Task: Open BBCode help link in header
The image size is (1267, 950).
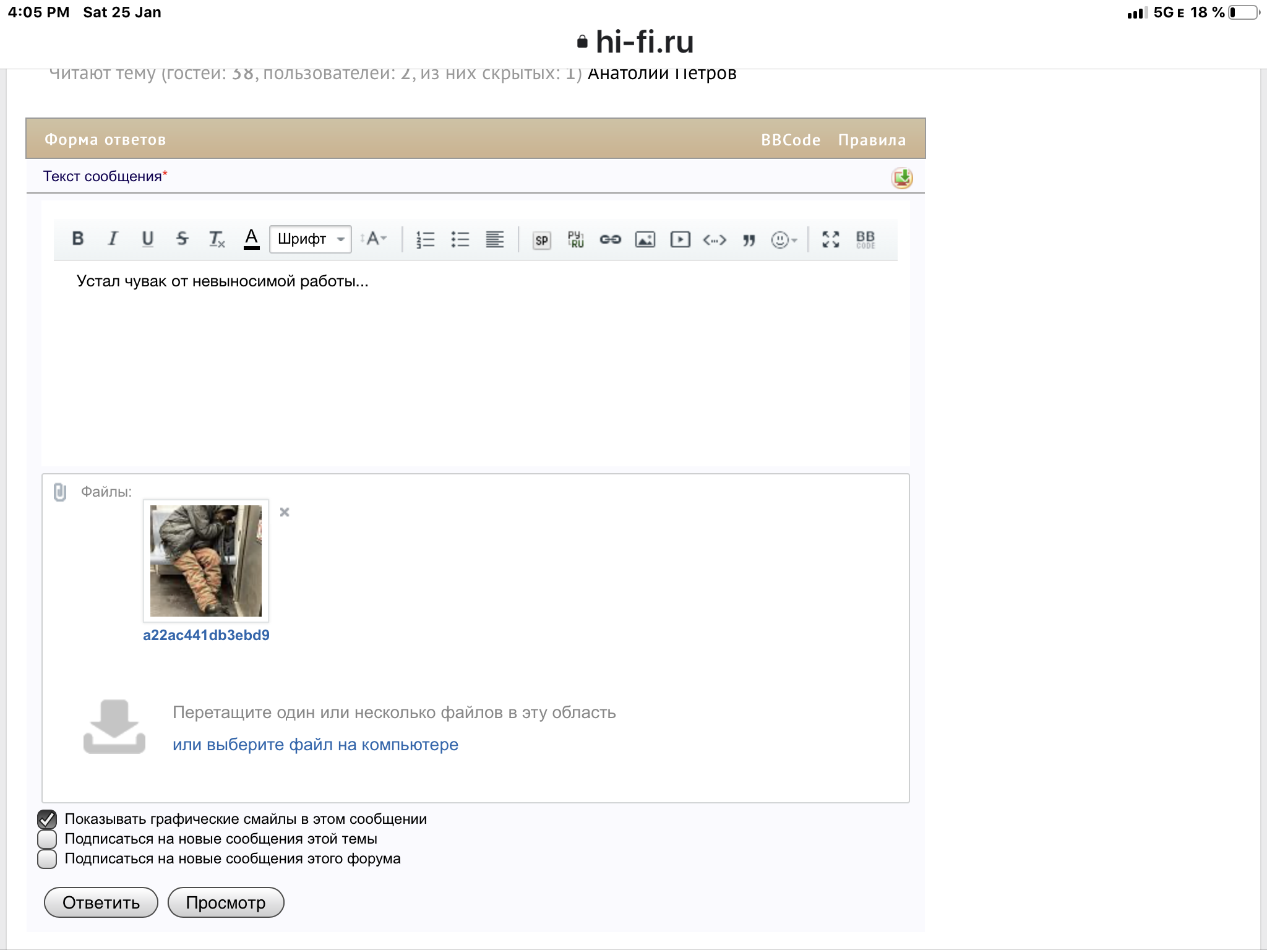Action: [790, 140]
